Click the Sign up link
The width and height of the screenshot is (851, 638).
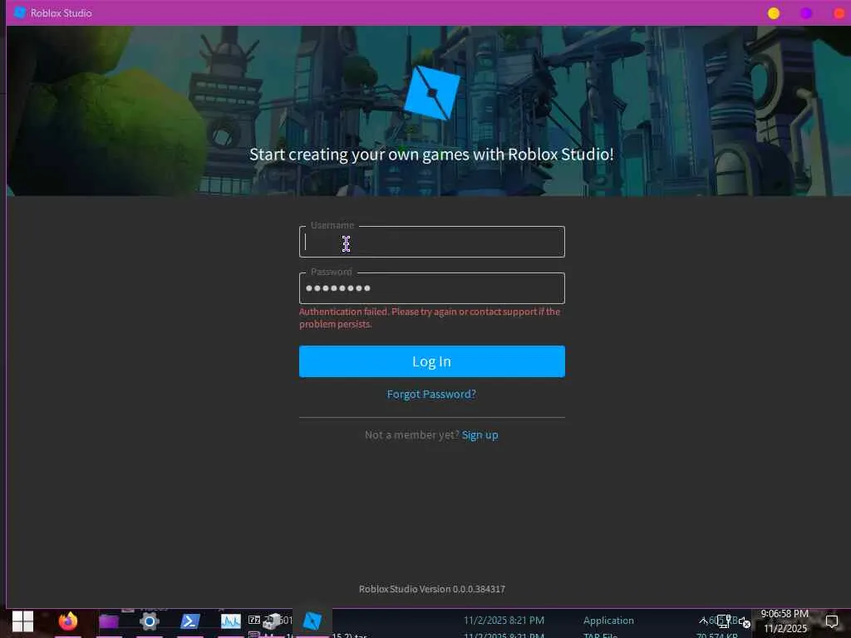coord(480,435)
